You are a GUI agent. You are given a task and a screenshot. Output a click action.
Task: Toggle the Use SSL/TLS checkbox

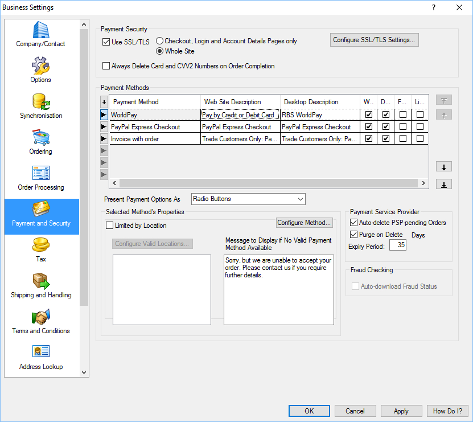(106, 42)
